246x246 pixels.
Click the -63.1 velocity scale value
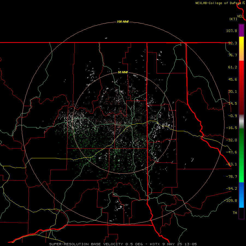tap(232, 164)
